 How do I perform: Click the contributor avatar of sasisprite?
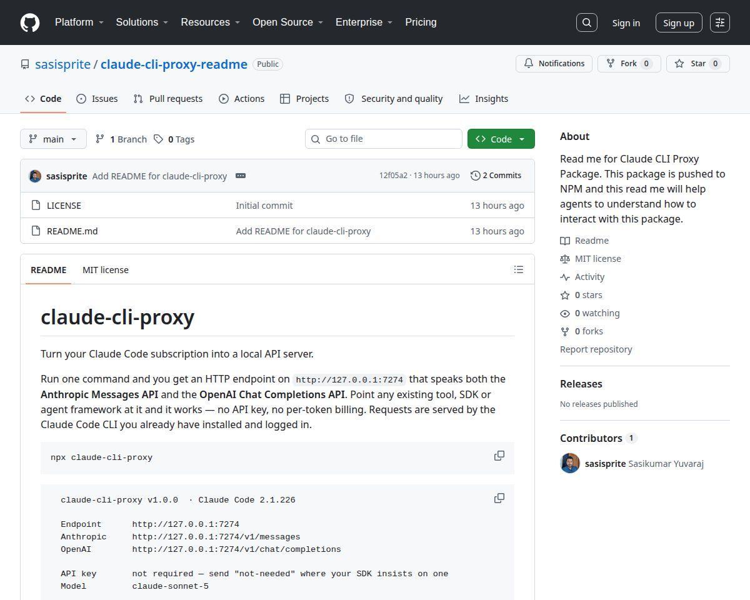tap(570, 463)
